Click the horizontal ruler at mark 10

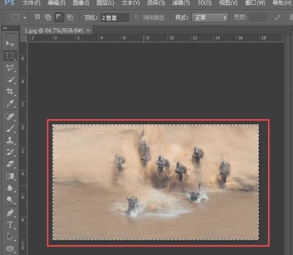[171, 38]
